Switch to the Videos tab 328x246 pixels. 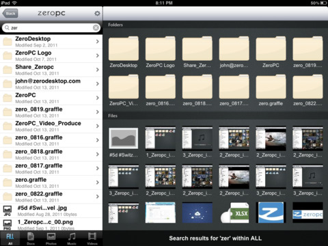(x=92, y=238)
